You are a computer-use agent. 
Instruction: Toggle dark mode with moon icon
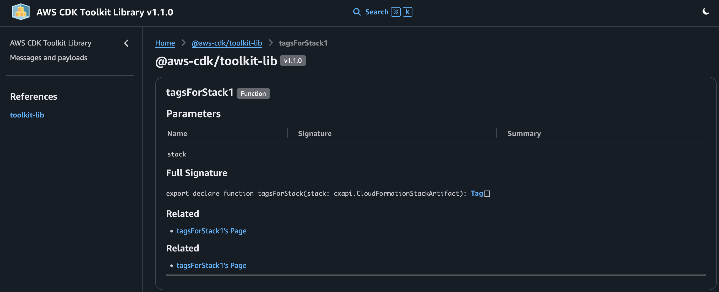[x=706, y=12]
